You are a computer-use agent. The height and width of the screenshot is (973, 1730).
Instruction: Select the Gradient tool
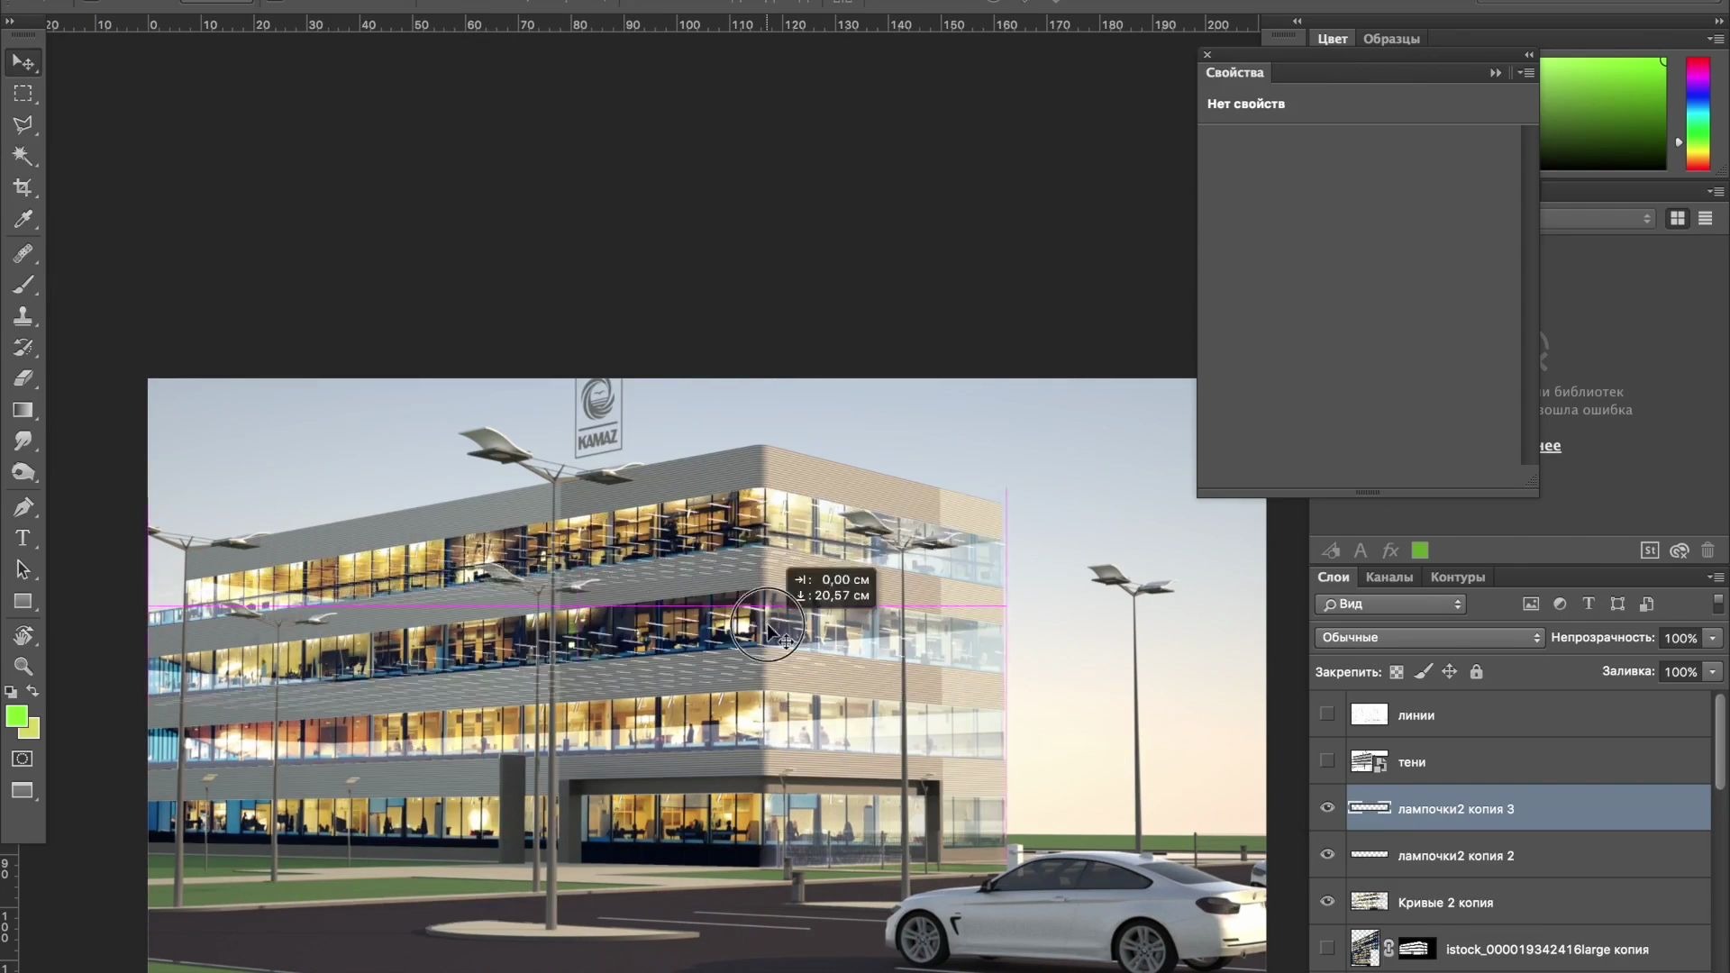(23, 410)
